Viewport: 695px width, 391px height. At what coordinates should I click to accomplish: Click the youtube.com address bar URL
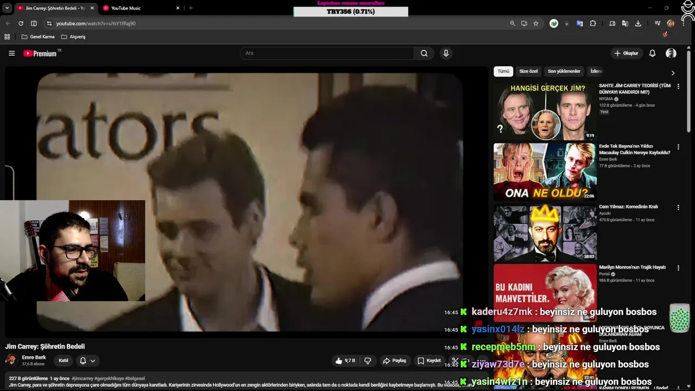(96, 23)
